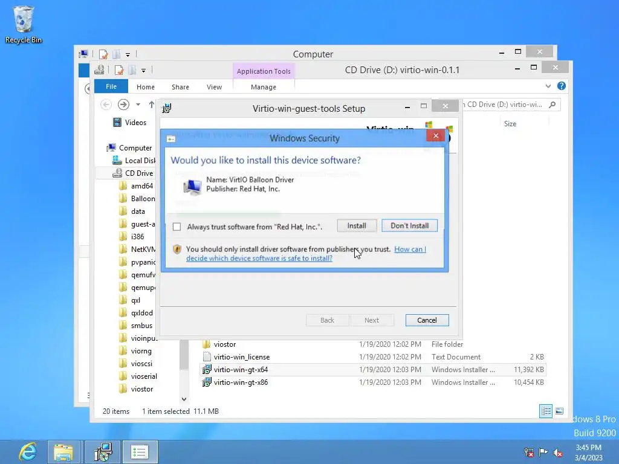
Task: Open the qxldod folder in the tree
Action: pos(136,313)
